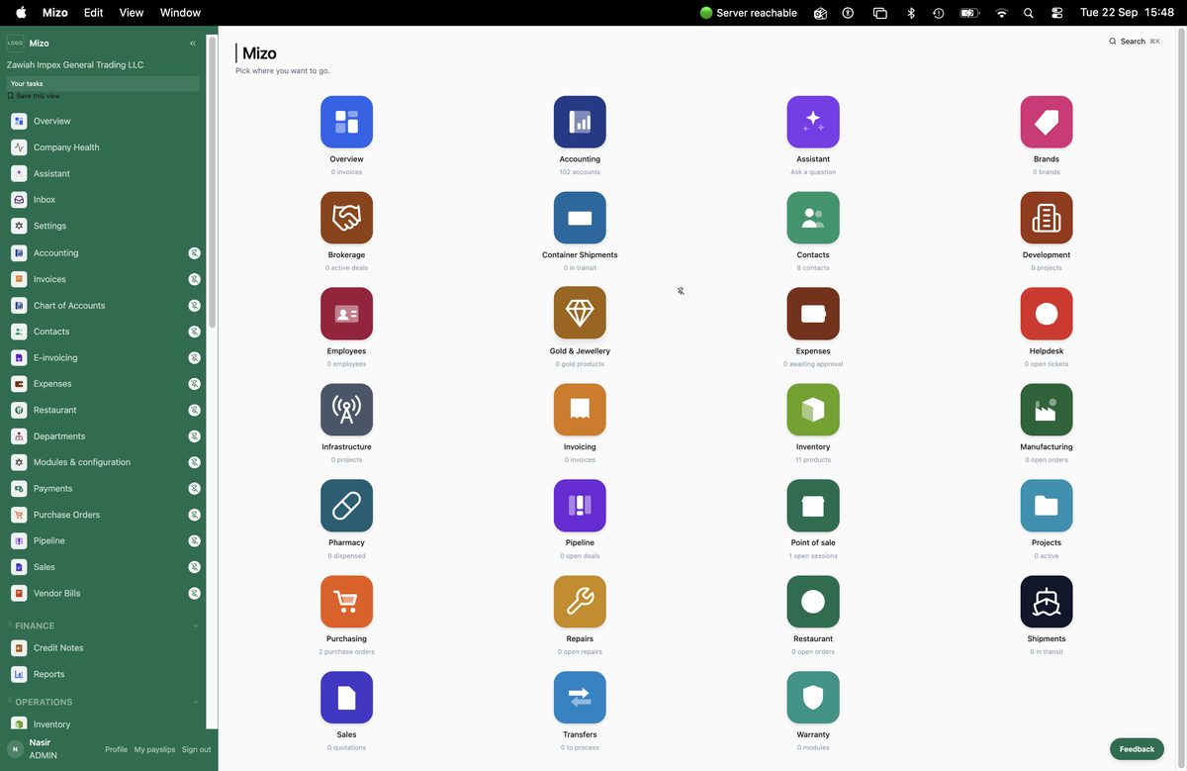Open the main grid Restaurant tile
This screenshot has height=771, width=1187.
[813, 602]
